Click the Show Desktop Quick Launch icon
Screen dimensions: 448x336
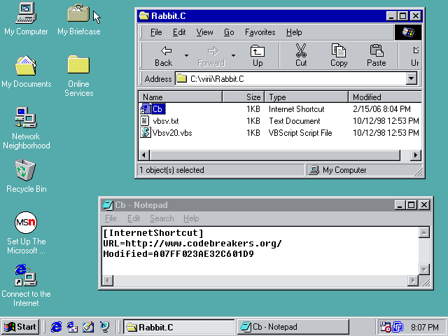click(88, 327)
